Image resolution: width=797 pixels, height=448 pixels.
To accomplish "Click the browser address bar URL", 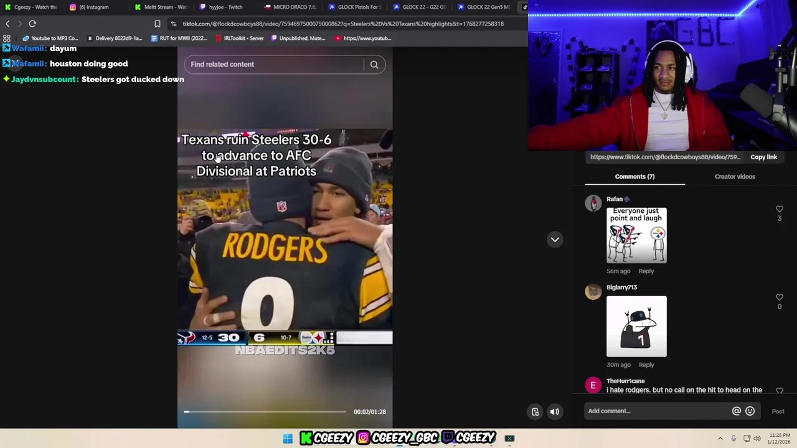I will 343,24.
